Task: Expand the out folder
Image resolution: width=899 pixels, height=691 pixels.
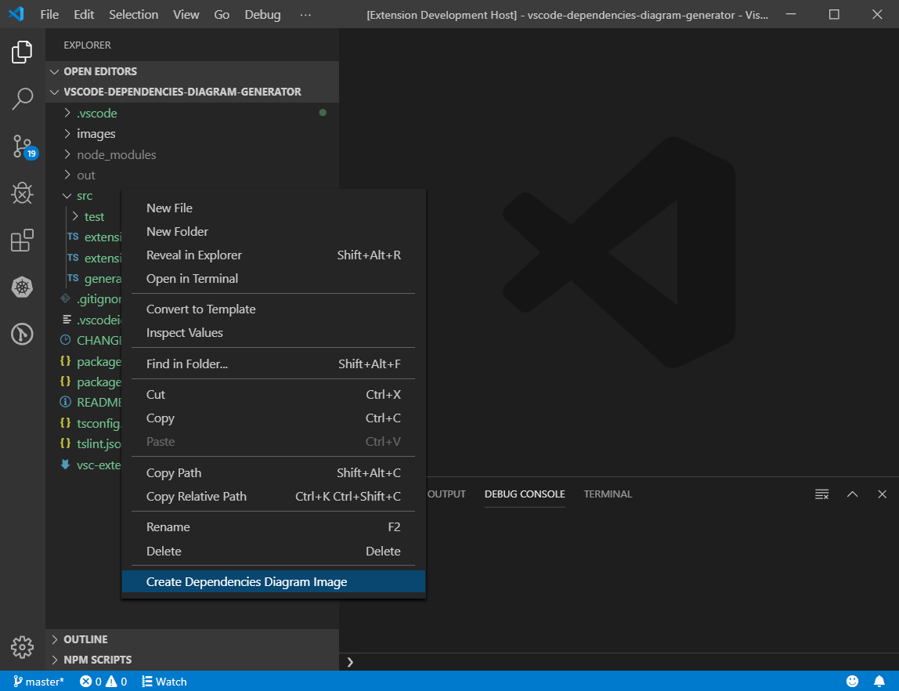Action: coord(192,175)
